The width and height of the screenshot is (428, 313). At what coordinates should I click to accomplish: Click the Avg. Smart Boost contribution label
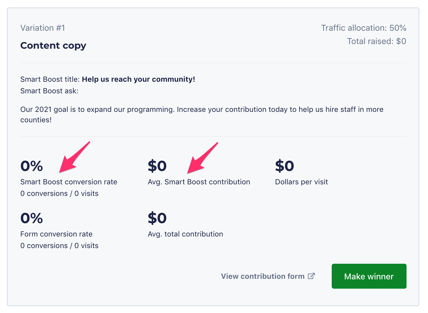point(199,182)
